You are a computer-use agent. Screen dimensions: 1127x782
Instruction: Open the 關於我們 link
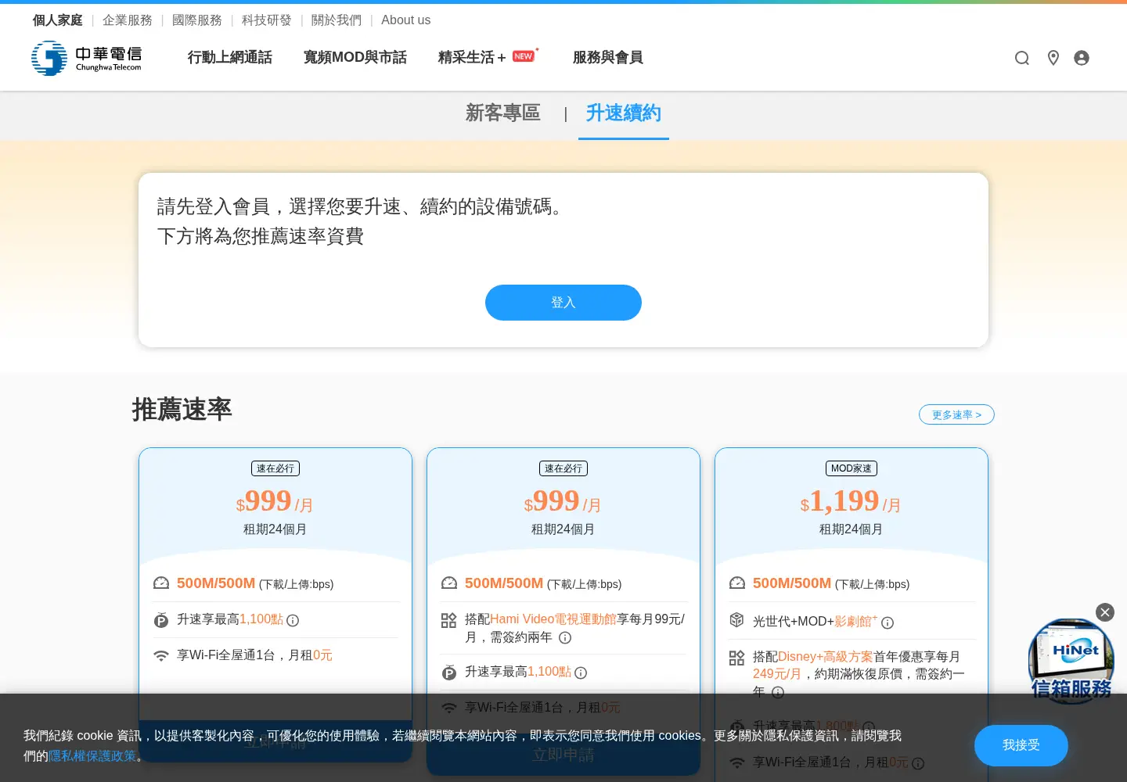[x=337, y=20]
